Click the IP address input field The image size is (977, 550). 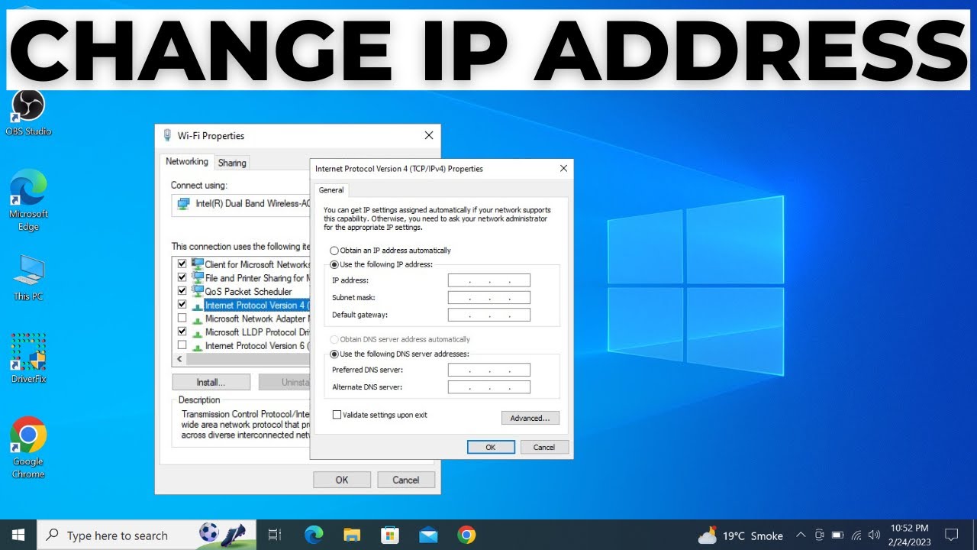pos(489,280)
